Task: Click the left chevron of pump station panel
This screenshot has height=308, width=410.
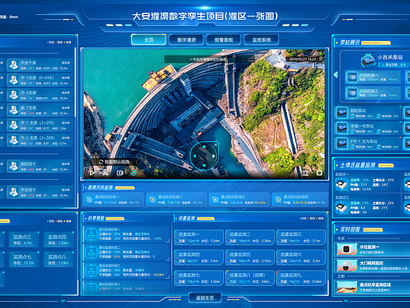Action: 336,75
